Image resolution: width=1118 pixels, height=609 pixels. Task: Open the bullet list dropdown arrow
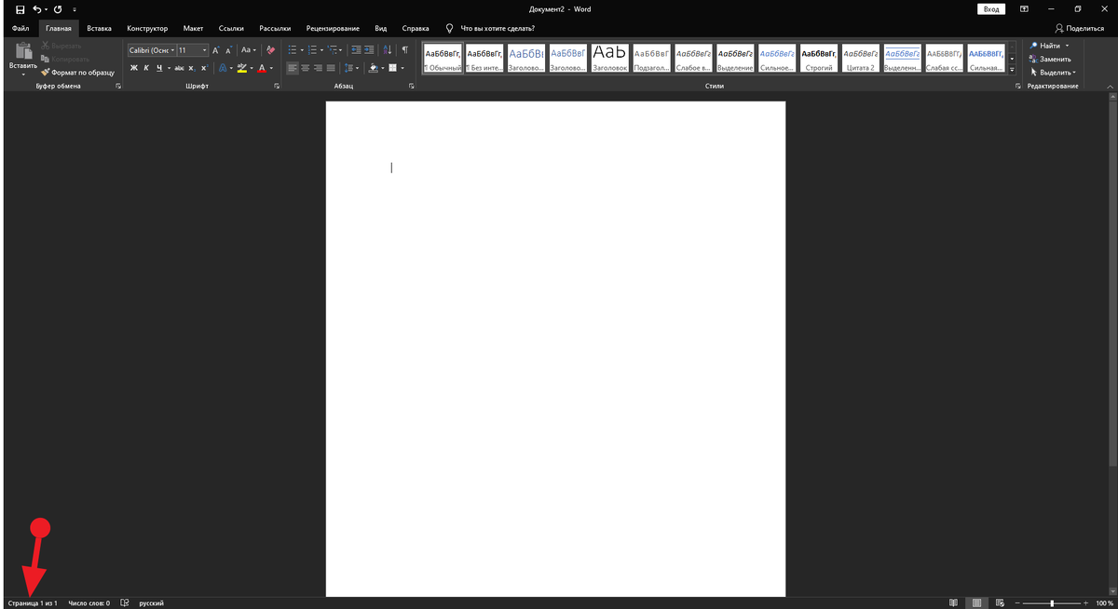[302, 50]
